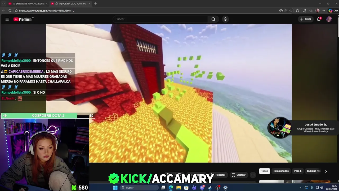The image size is (339, 191).
Task: Select the Para ti filter chip
Action: click(298, 171)
